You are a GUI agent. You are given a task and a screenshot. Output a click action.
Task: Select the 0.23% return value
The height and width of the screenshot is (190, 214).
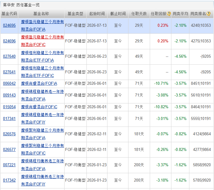pos(163,26)
